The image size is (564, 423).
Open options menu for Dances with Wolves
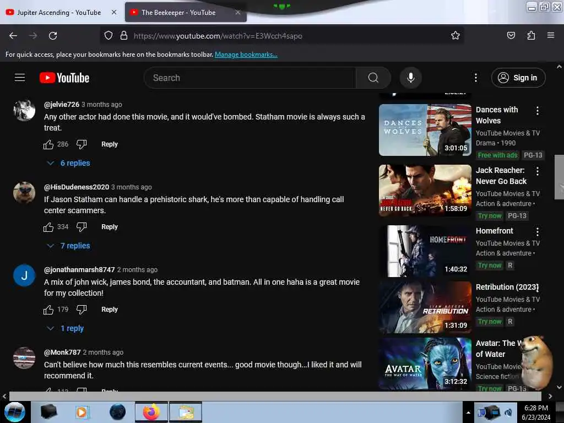click(x=538, y=111)
